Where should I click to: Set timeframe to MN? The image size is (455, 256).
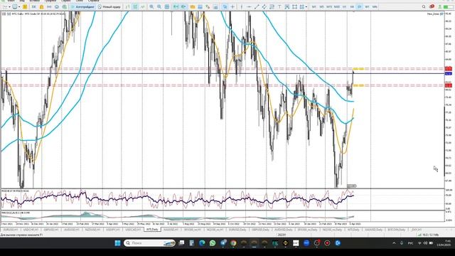tap(375, 6)
